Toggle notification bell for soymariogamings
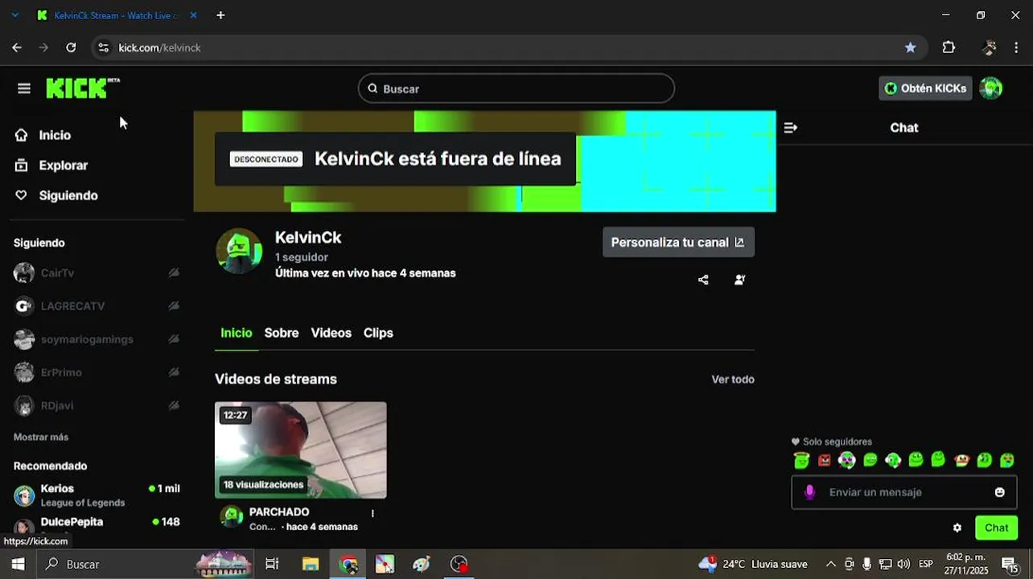Screen dimensions: 1033x579 (173, 339)
